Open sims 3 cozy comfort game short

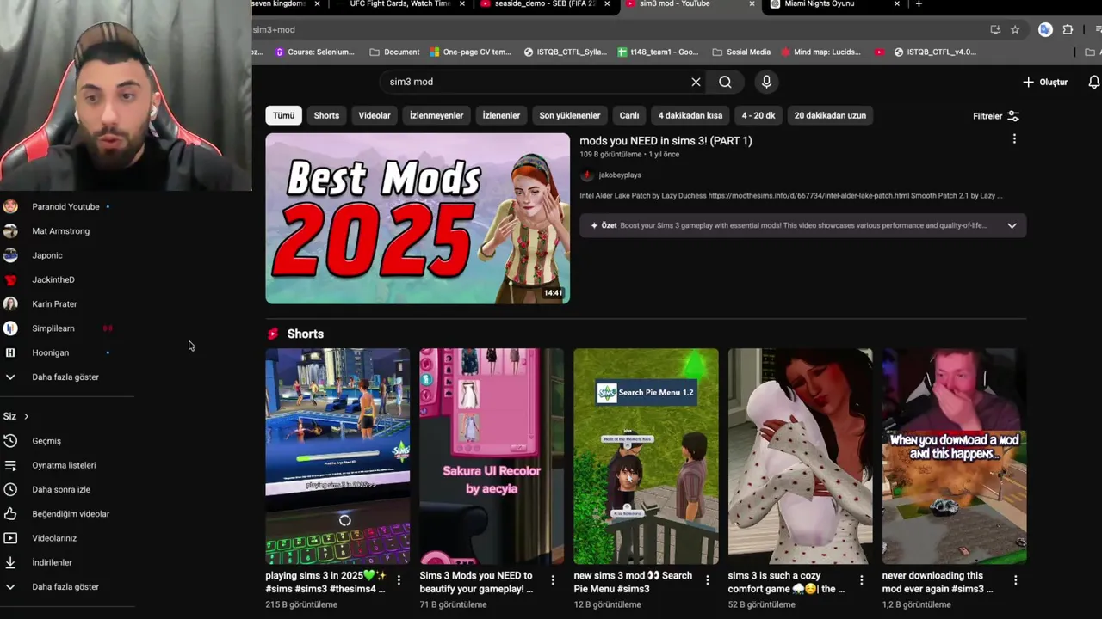point(800,457)
